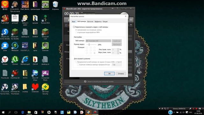
Task: Expand the recording bar dropdown arrow
Action: click(159, 109)
